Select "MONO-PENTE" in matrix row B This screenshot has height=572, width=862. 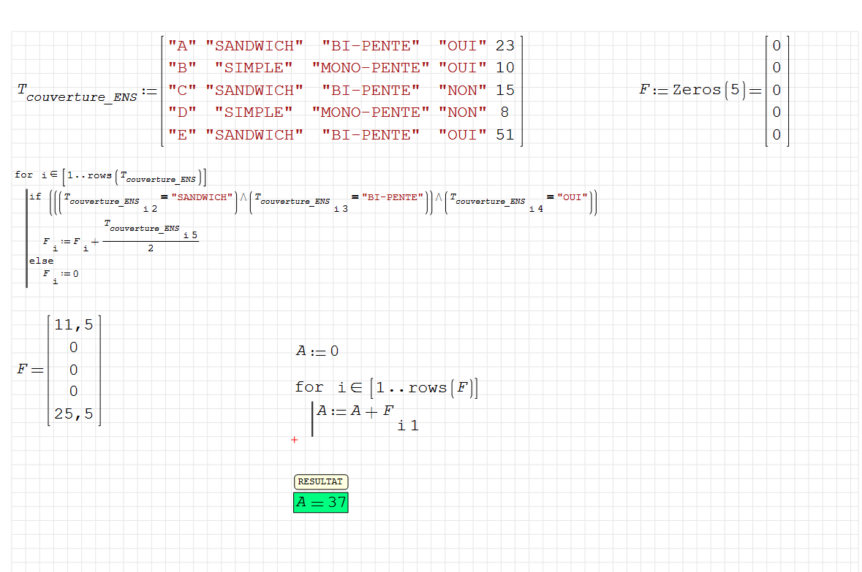(371, 68)
